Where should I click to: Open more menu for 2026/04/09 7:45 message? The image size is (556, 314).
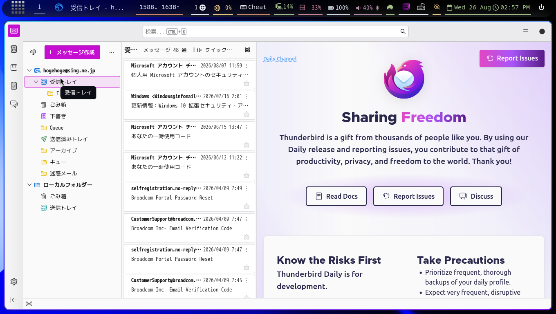(247, 280)
